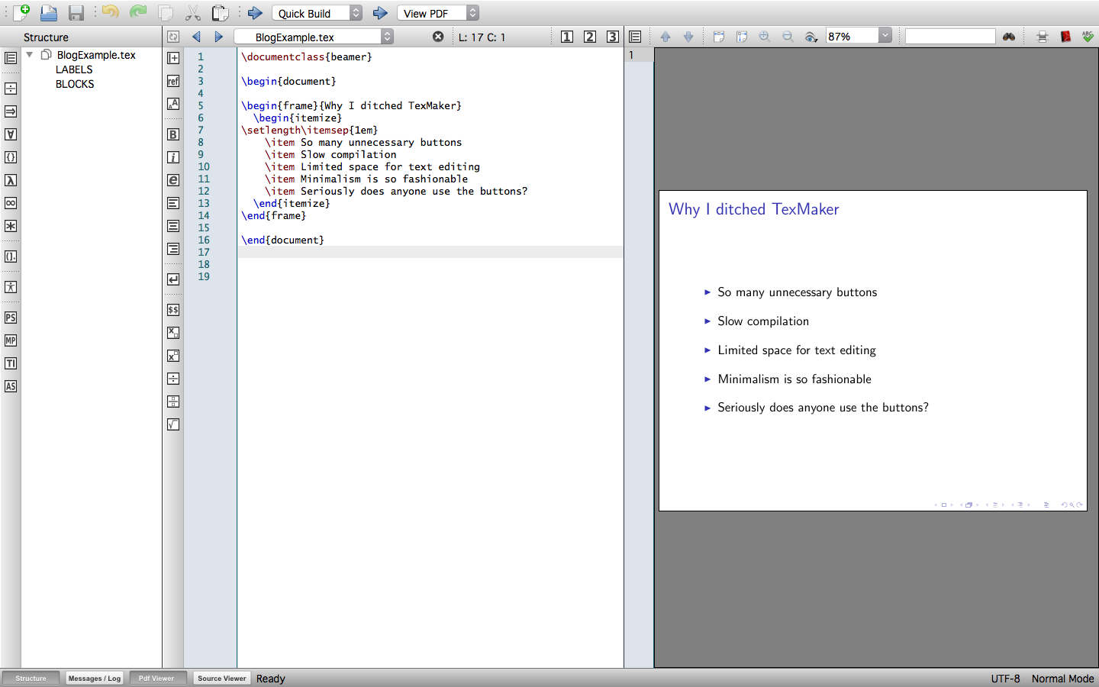Insert emphasized text with the e icon
Screen dimensions: 1099x687
[x=173, y=180]
